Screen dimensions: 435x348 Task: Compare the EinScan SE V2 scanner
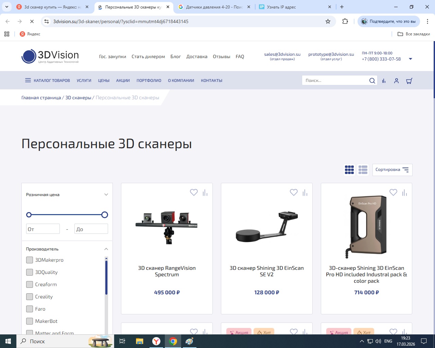305,193
